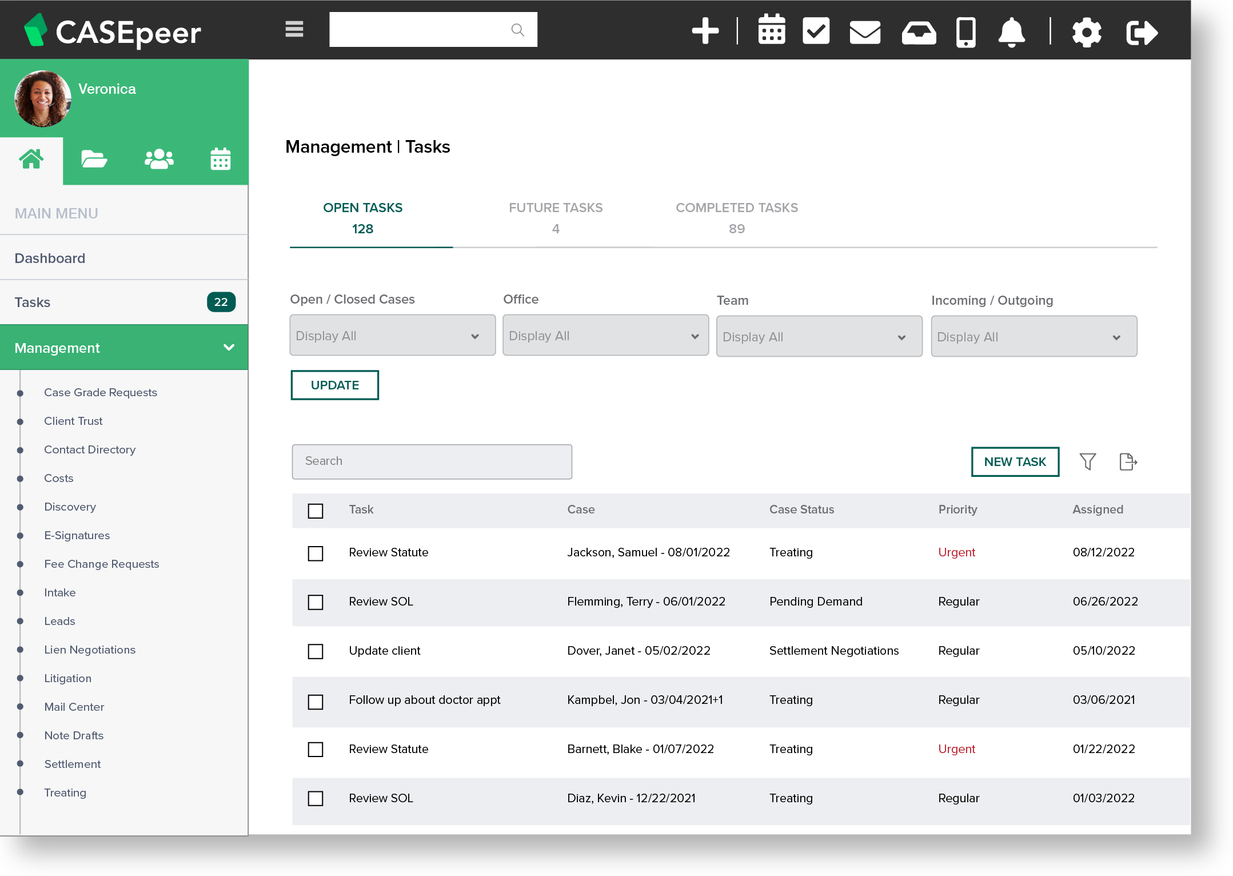This screenshot has width=1233, height=876.
Task: Click the UPDATE button to apply filters
Action: coord(334,385)
